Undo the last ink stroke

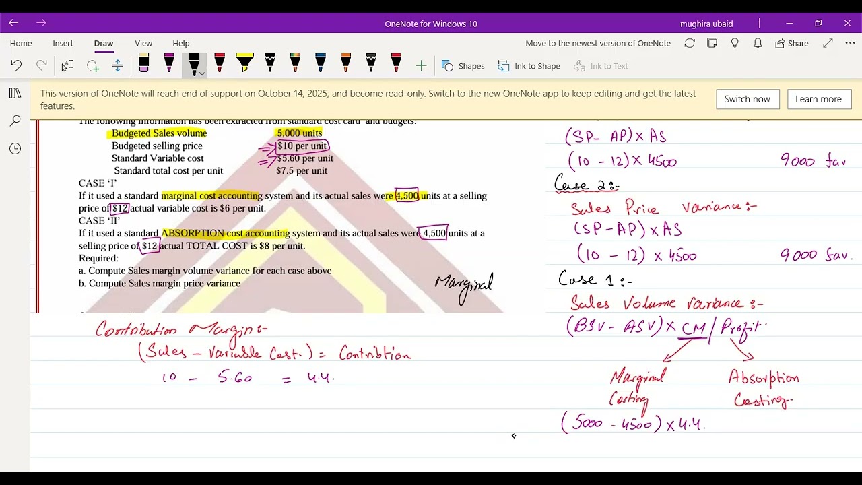[x=16, y=65]
